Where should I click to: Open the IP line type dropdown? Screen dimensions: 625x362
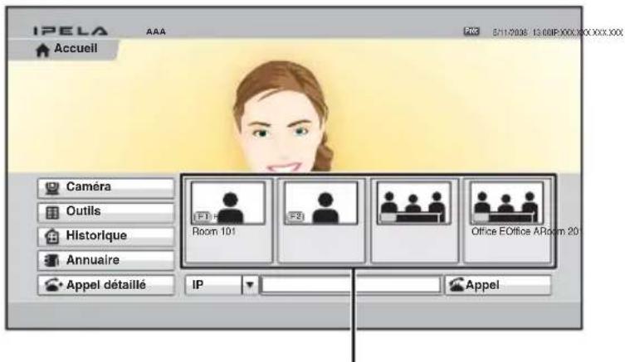click(222, 285)
